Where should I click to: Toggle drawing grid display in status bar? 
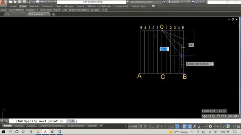click(x=140, y=126)
